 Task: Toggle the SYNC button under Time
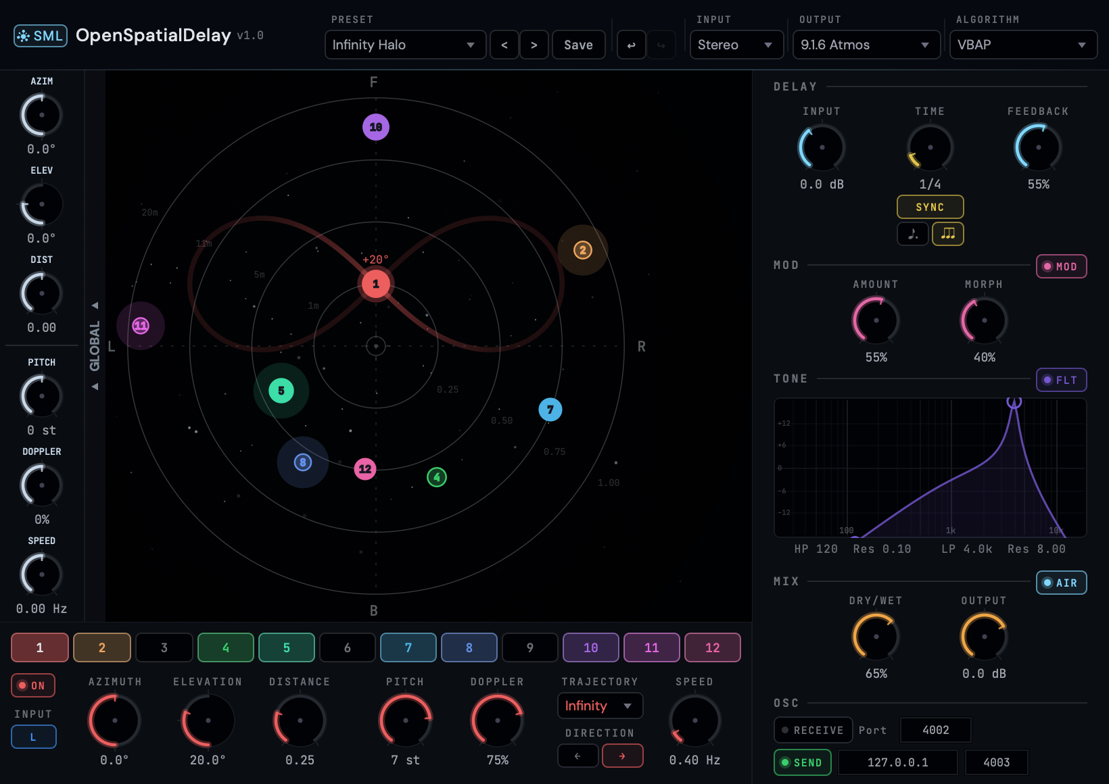pos(930,207)
